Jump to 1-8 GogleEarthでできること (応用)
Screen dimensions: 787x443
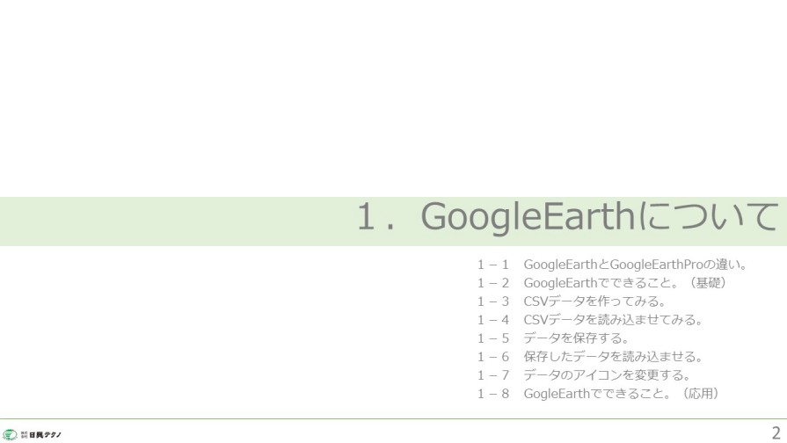tap(622, 393)
